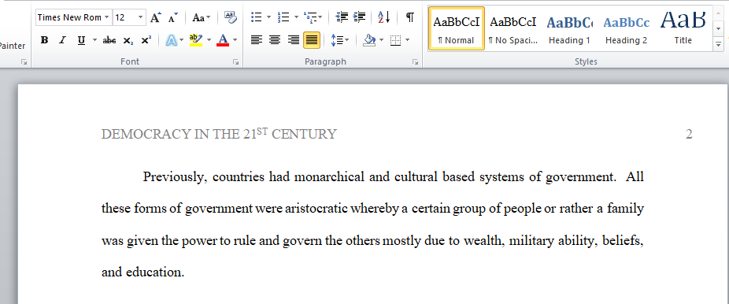Screen dimensions: 729x304
Task: Apply superscript formatting
Action: click(x=146, y=40)
